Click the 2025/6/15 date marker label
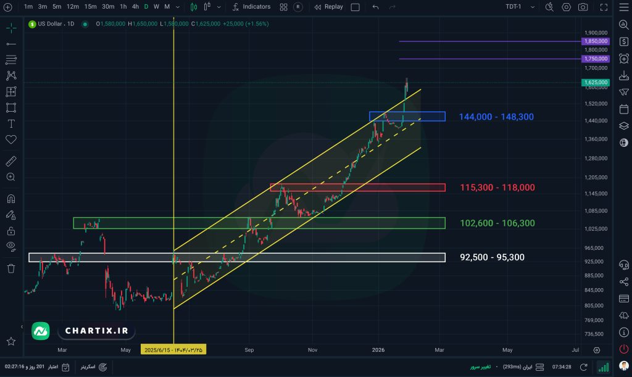 click(173, 350)
